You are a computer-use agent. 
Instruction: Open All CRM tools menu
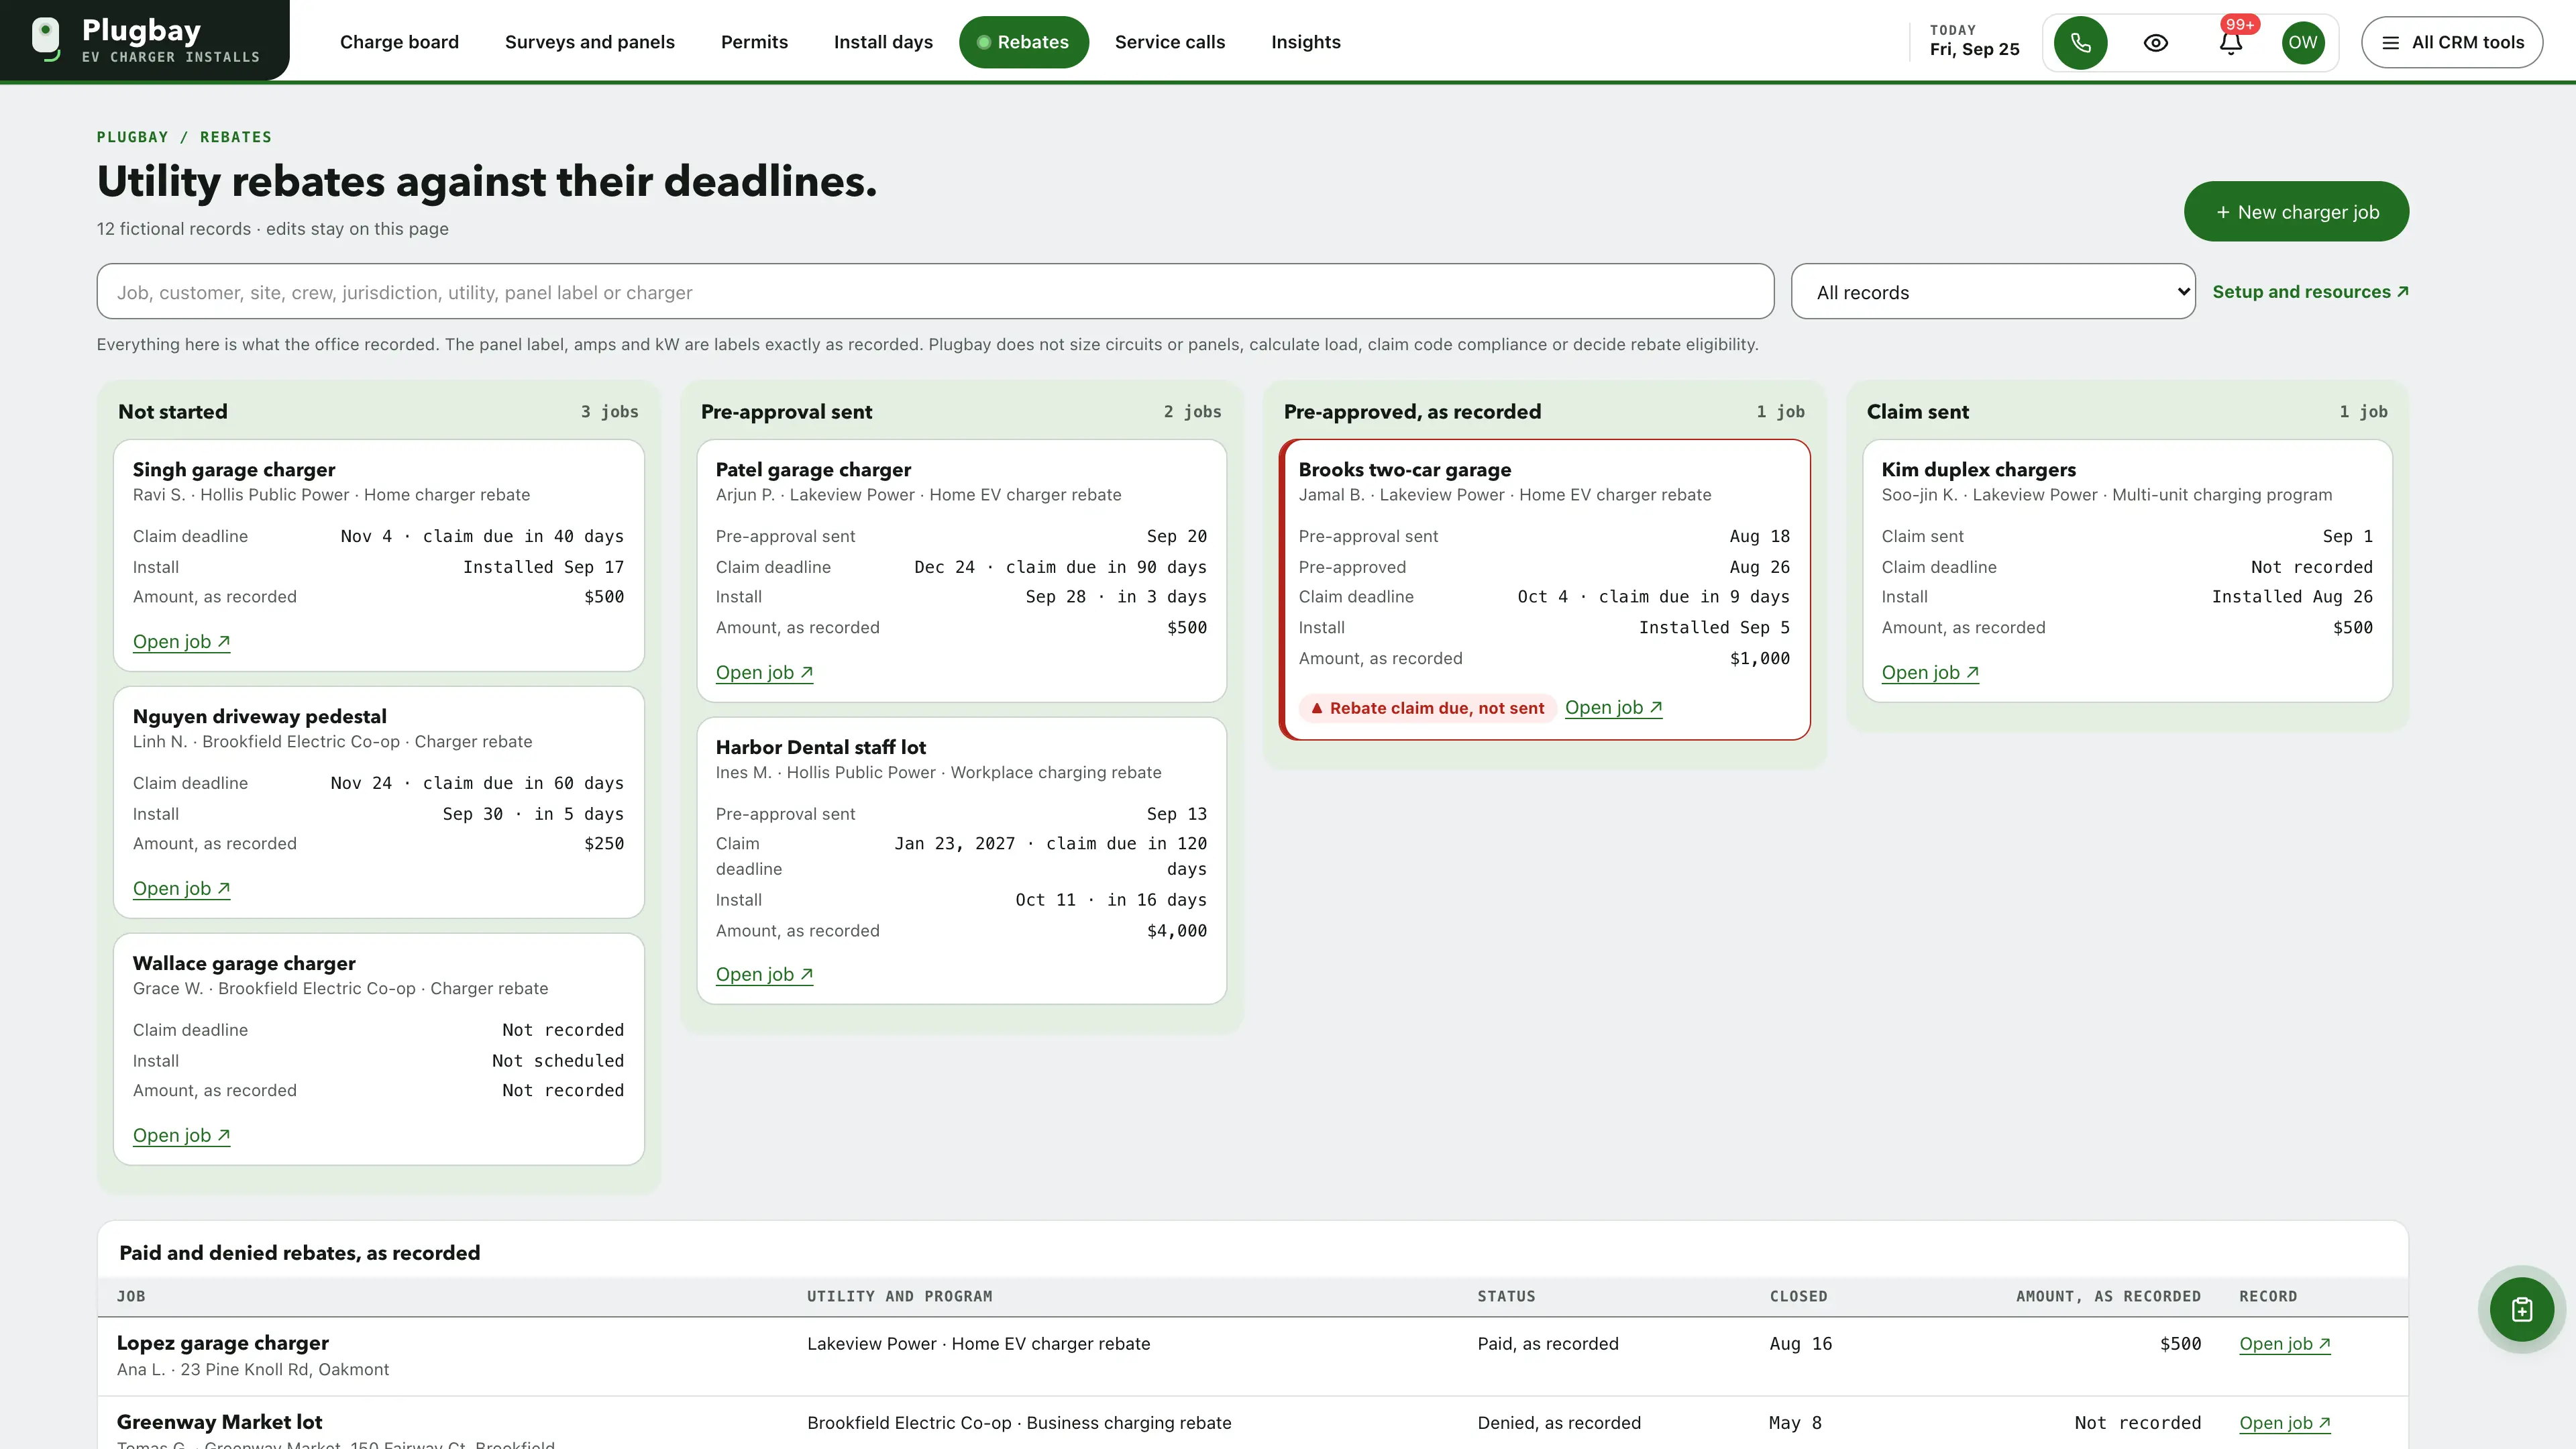point(2452,42)
